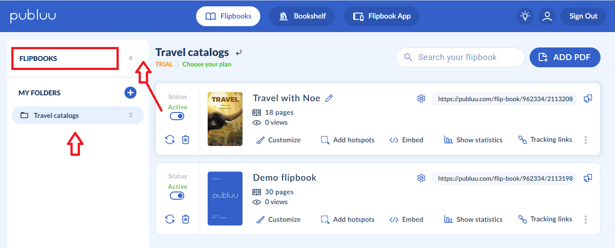This screenshot has height=248, width=615.
Task: Delete Travel with Noe using trash icon
Action: [186, 140]
